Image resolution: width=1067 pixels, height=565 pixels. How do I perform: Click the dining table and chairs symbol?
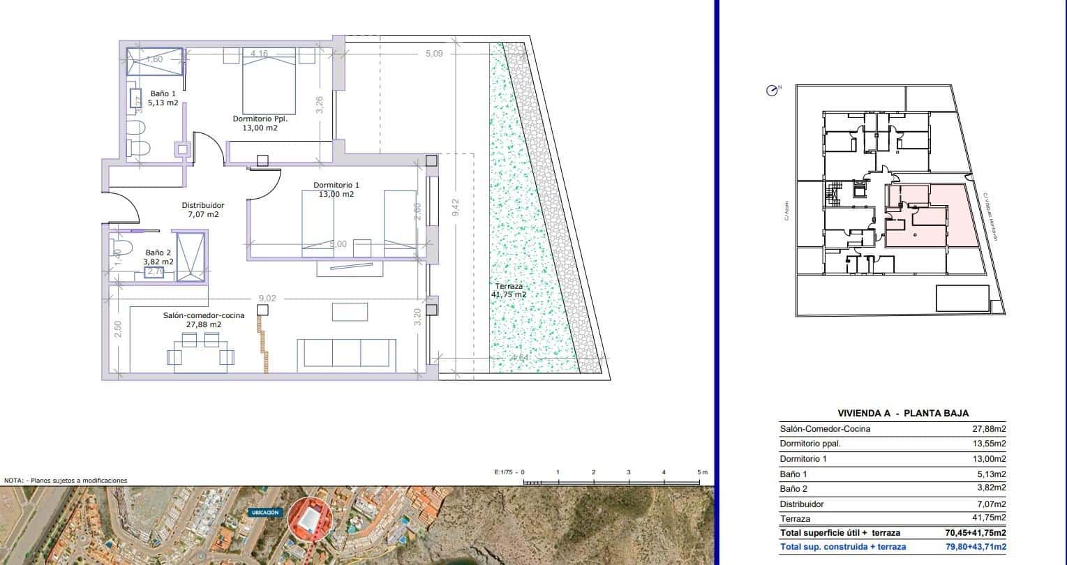[201, 352]
